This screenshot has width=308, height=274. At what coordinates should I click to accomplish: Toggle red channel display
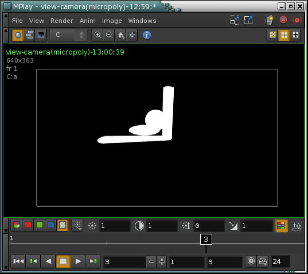(x=28, y=225)
